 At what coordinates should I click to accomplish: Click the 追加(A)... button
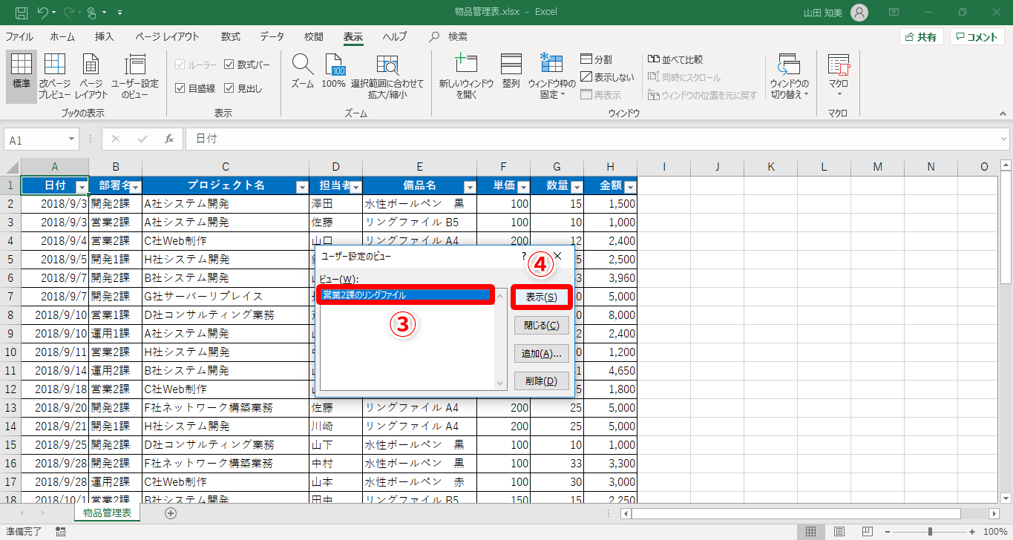tap(542, 353)
